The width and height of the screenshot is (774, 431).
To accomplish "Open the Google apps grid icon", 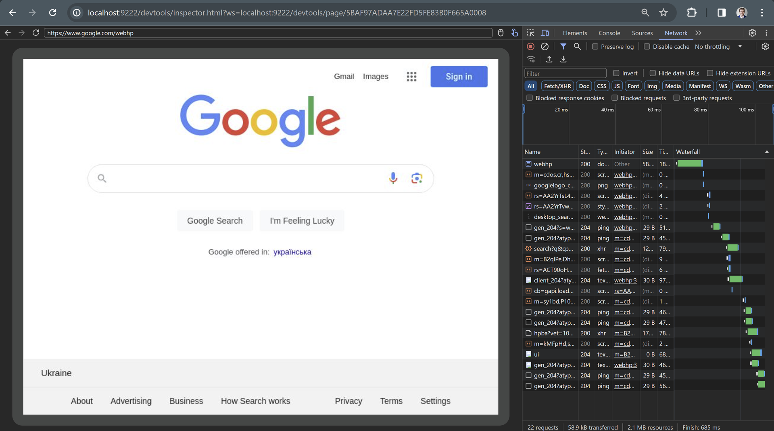I will [x=411, y=77].
